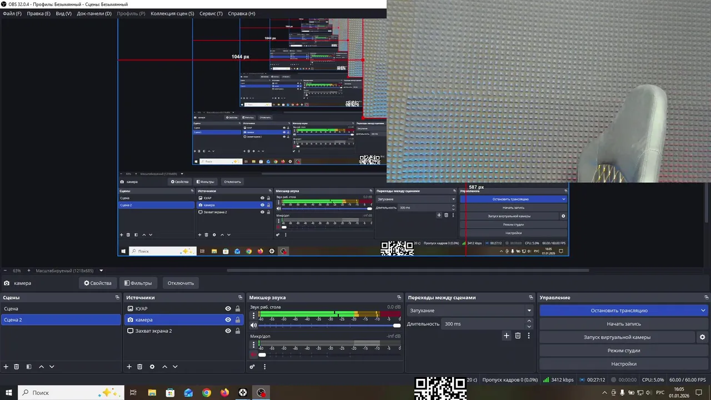Show hidden system tray icons chevron

pos(604,393)
